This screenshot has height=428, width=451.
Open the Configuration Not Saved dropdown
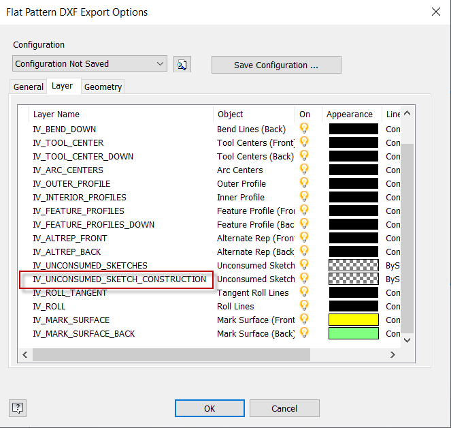pyautogui.click(x=90, y=63)
